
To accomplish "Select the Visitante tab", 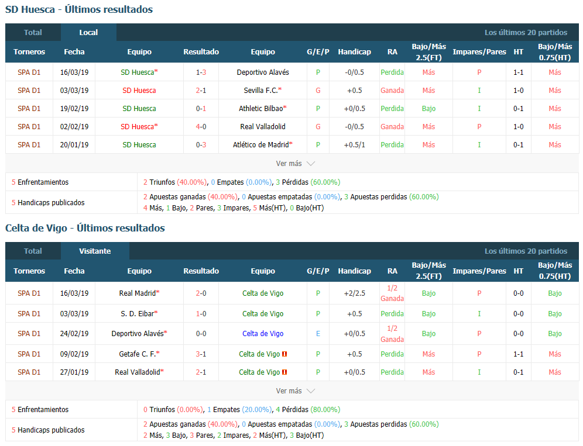I will pyautogui.click(x=95, y=251).
